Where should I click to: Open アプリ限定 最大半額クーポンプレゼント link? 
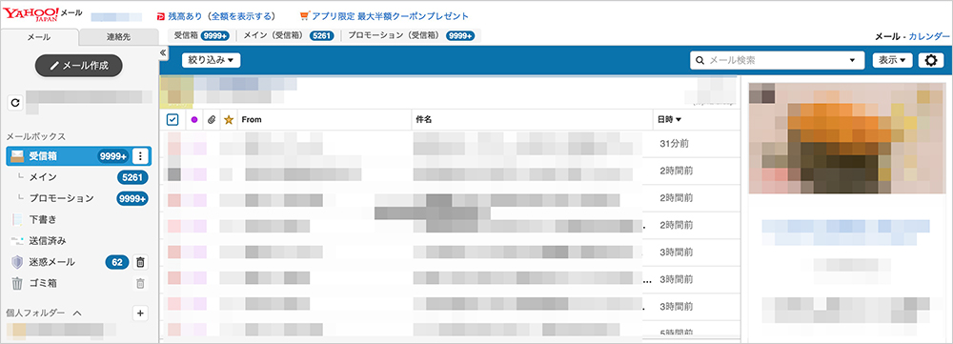point(390,16)
